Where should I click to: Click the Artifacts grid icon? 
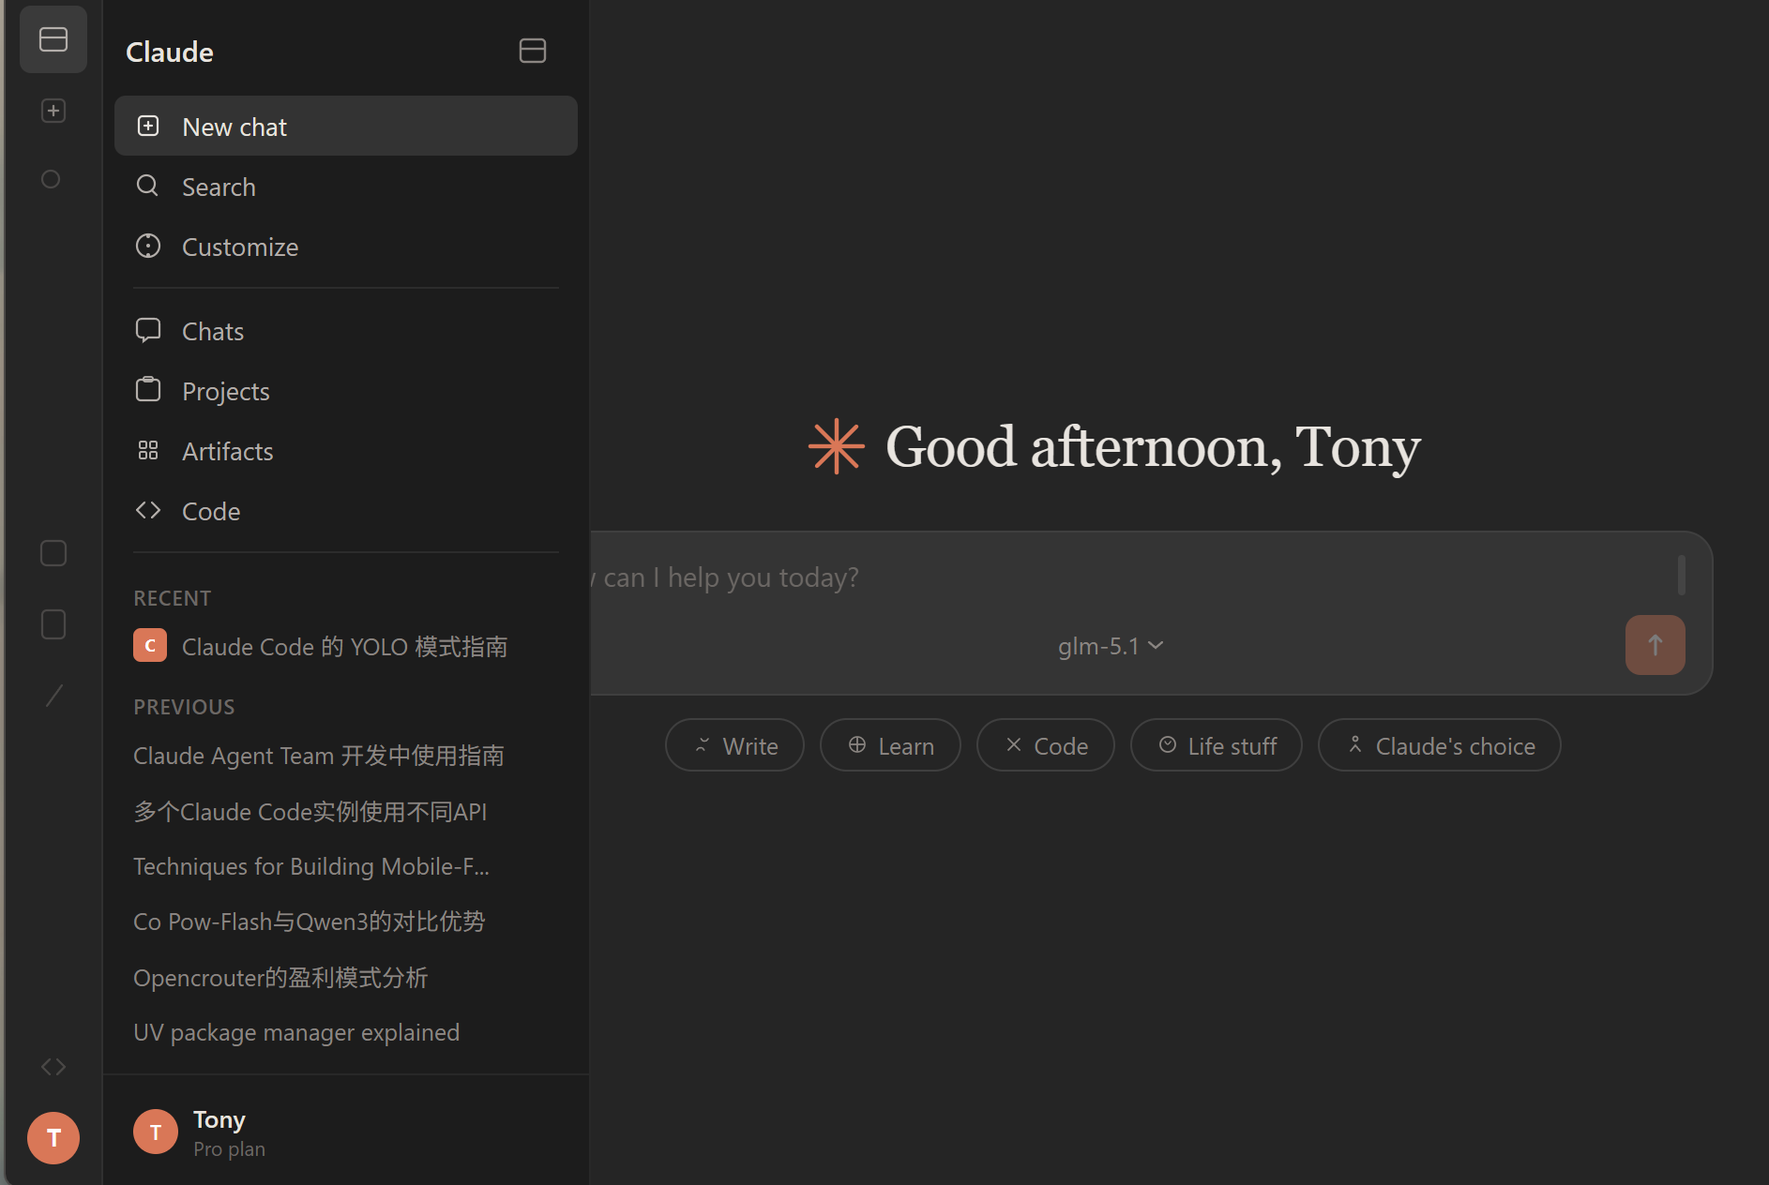(x=148, y=451)
